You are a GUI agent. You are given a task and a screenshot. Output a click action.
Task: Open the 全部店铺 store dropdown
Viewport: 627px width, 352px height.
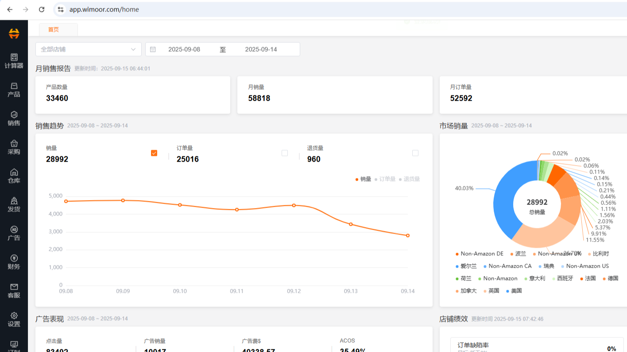[x=88, y=49]
